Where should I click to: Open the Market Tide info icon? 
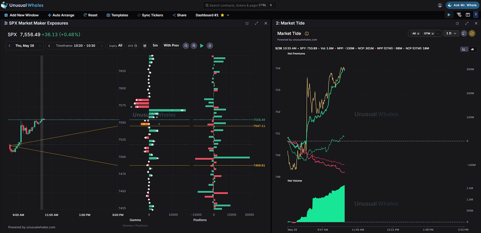click(x=307, y=33)
